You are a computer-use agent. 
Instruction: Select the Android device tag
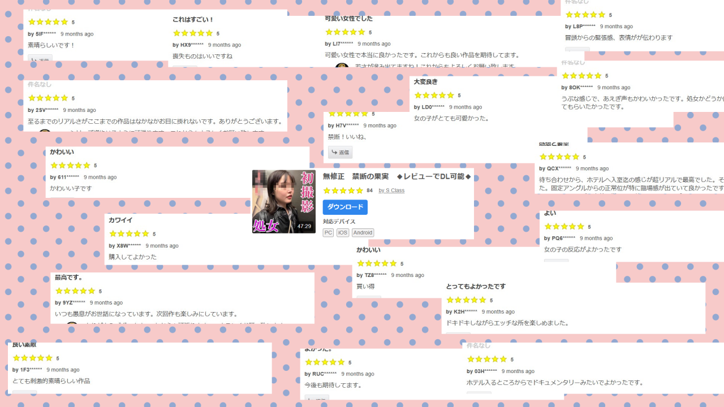pos(363,232)
